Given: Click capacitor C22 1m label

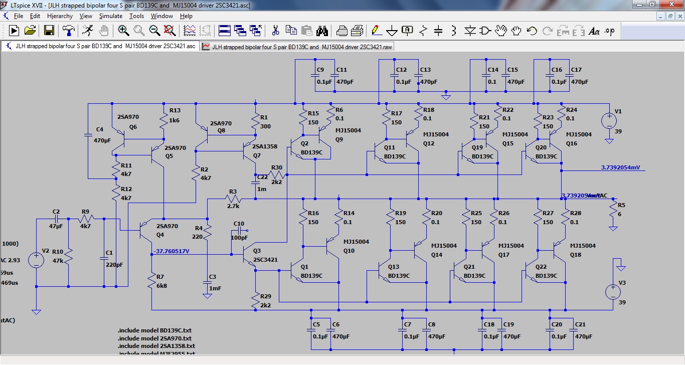Looking at the screenshot, I should point(262,183).
